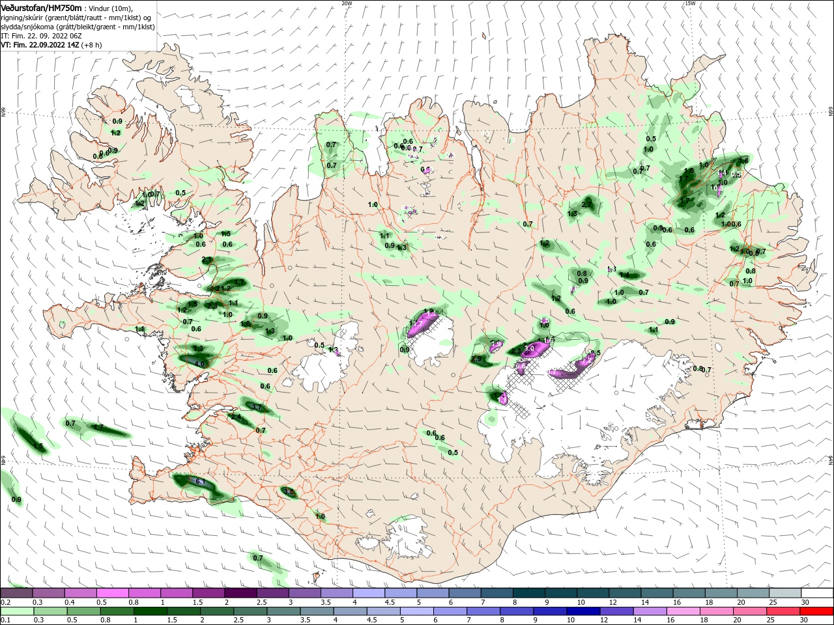This screenshot has height=625, width=834.
Task: Click the 0.2 label under the snow legend
Action: pyautogui.click(x=5, y=602)
